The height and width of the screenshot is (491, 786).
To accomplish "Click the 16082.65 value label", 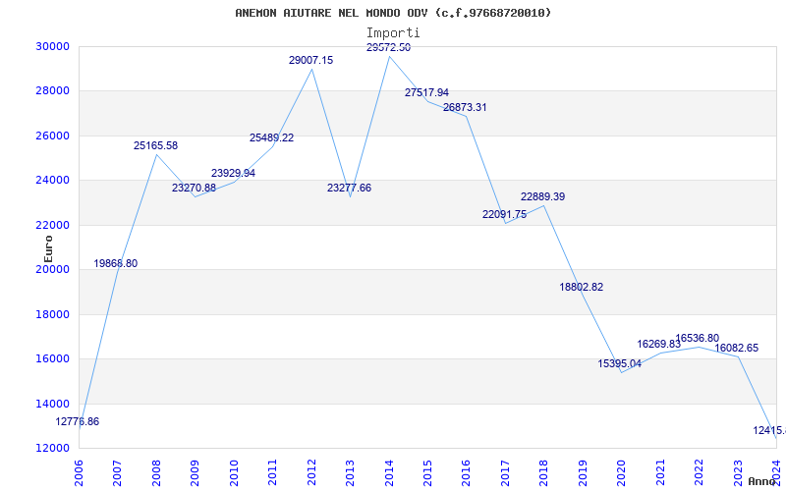I will pos(736,349).
